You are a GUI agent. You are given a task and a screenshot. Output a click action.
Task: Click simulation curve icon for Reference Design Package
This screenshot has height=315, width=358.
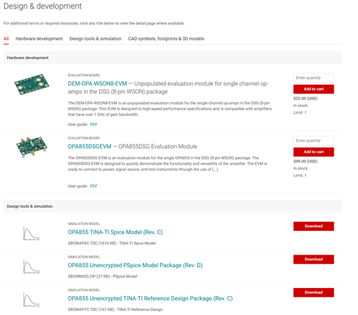[32, 299]
